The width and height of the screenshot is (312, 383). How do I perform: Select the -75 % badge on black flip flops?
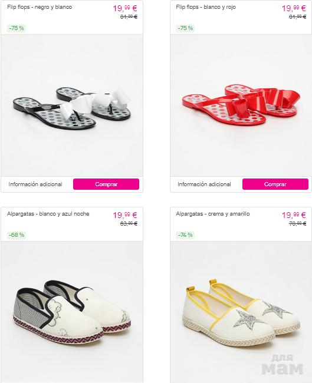click(17, 28)
